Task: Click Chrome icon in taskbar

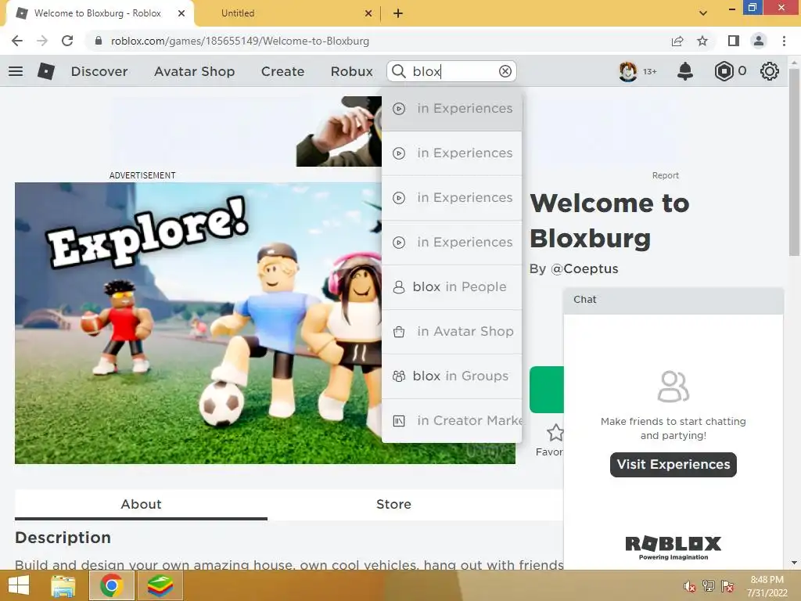Action: click(x=111, y=585)
